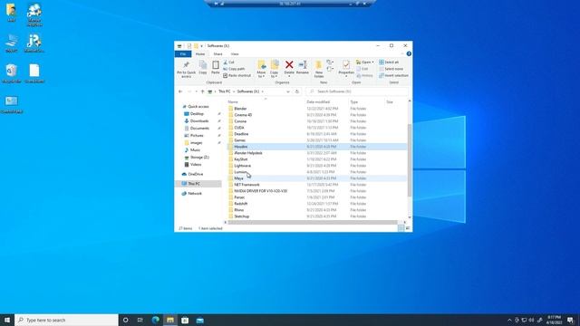The height and width of the screenshot is (326, 580).
Task: Open the Copy to dropdown button
Action: pos(274,69)
